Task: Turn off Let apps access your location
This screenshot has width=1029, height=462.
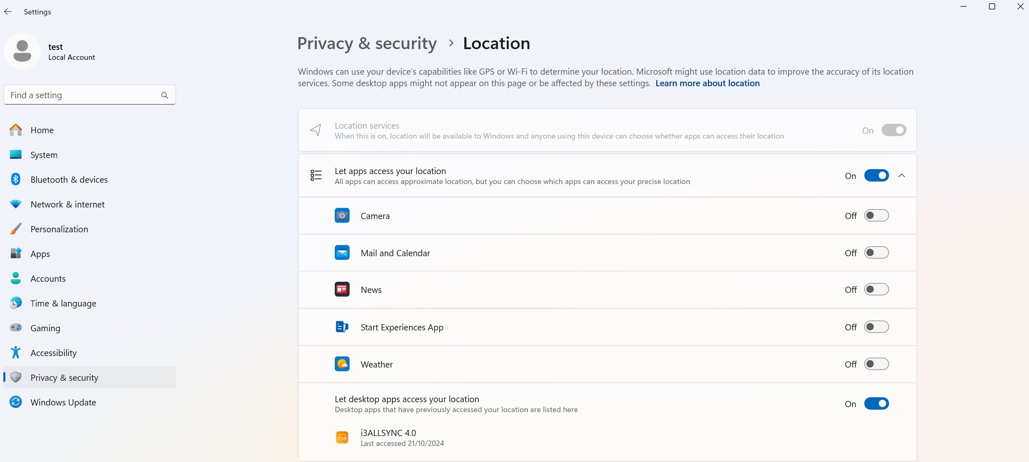Action: coord(876,176)
